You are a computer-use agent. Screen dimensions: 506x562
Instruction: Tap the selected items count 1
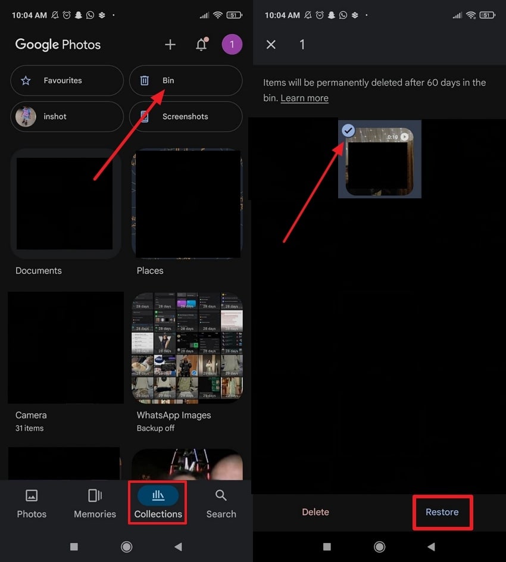(302, 45)
